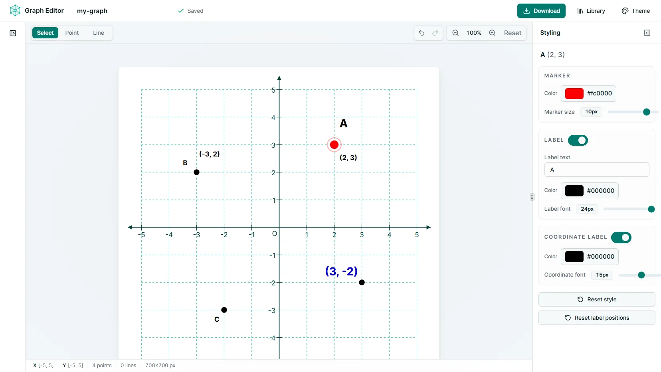This screenshot has height=372, width=661.
Task: Toggle the left sidebar panel icon
Action: click(x=13, y=33)
